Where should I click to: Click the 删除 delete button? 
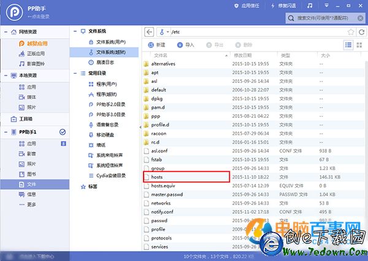coord(243,45)
